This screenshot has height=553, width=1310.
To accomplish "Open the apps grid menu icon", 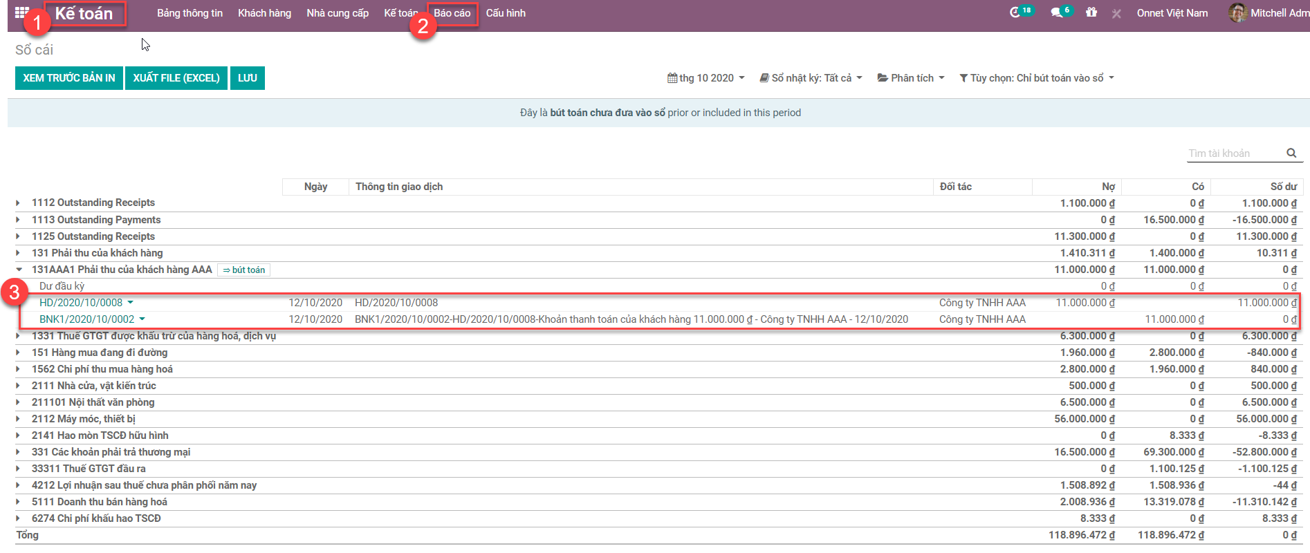I will [21, 12].
